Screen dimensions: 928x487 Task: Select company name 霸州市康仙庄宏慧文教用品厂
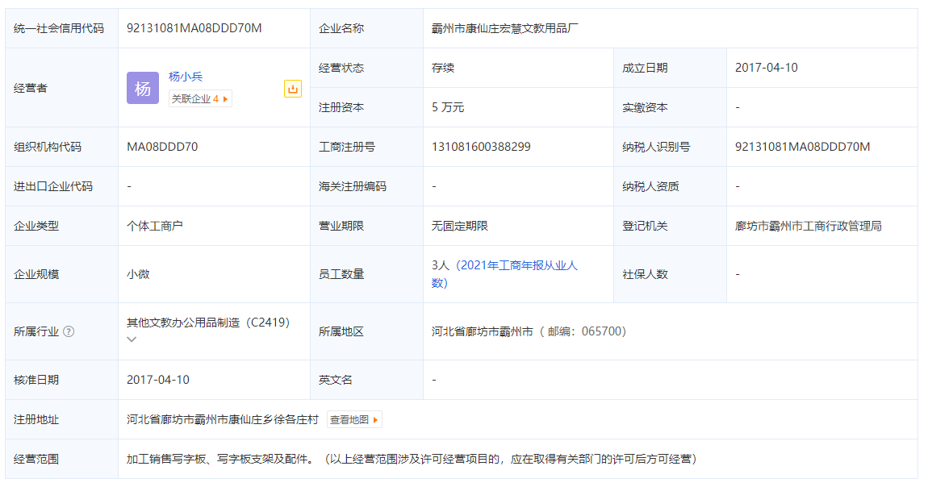click(x=505, y=28)
